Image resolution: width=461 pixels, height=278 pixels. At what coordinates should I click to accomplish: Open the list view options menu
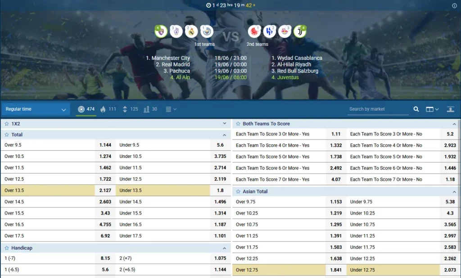click(171, 109)
